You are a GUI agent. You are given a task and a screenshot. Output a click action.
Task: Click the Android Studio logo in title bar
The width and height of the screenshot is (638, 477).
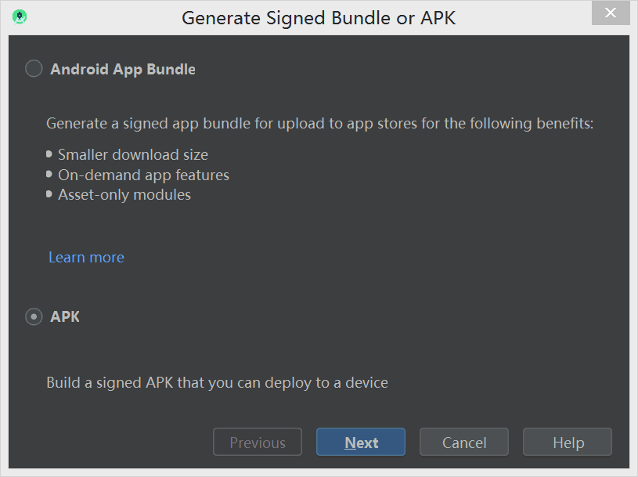pos(20,16)
